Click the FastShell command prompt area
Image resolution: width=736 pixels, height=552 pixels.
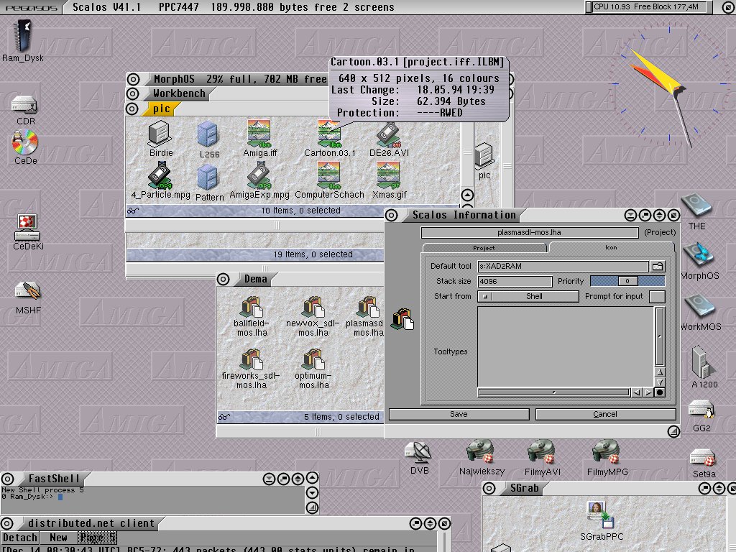pyautogui.click(x=152, y=500)
